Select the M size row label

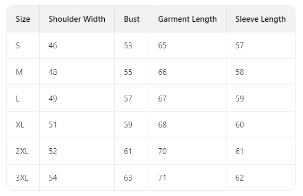19,72
